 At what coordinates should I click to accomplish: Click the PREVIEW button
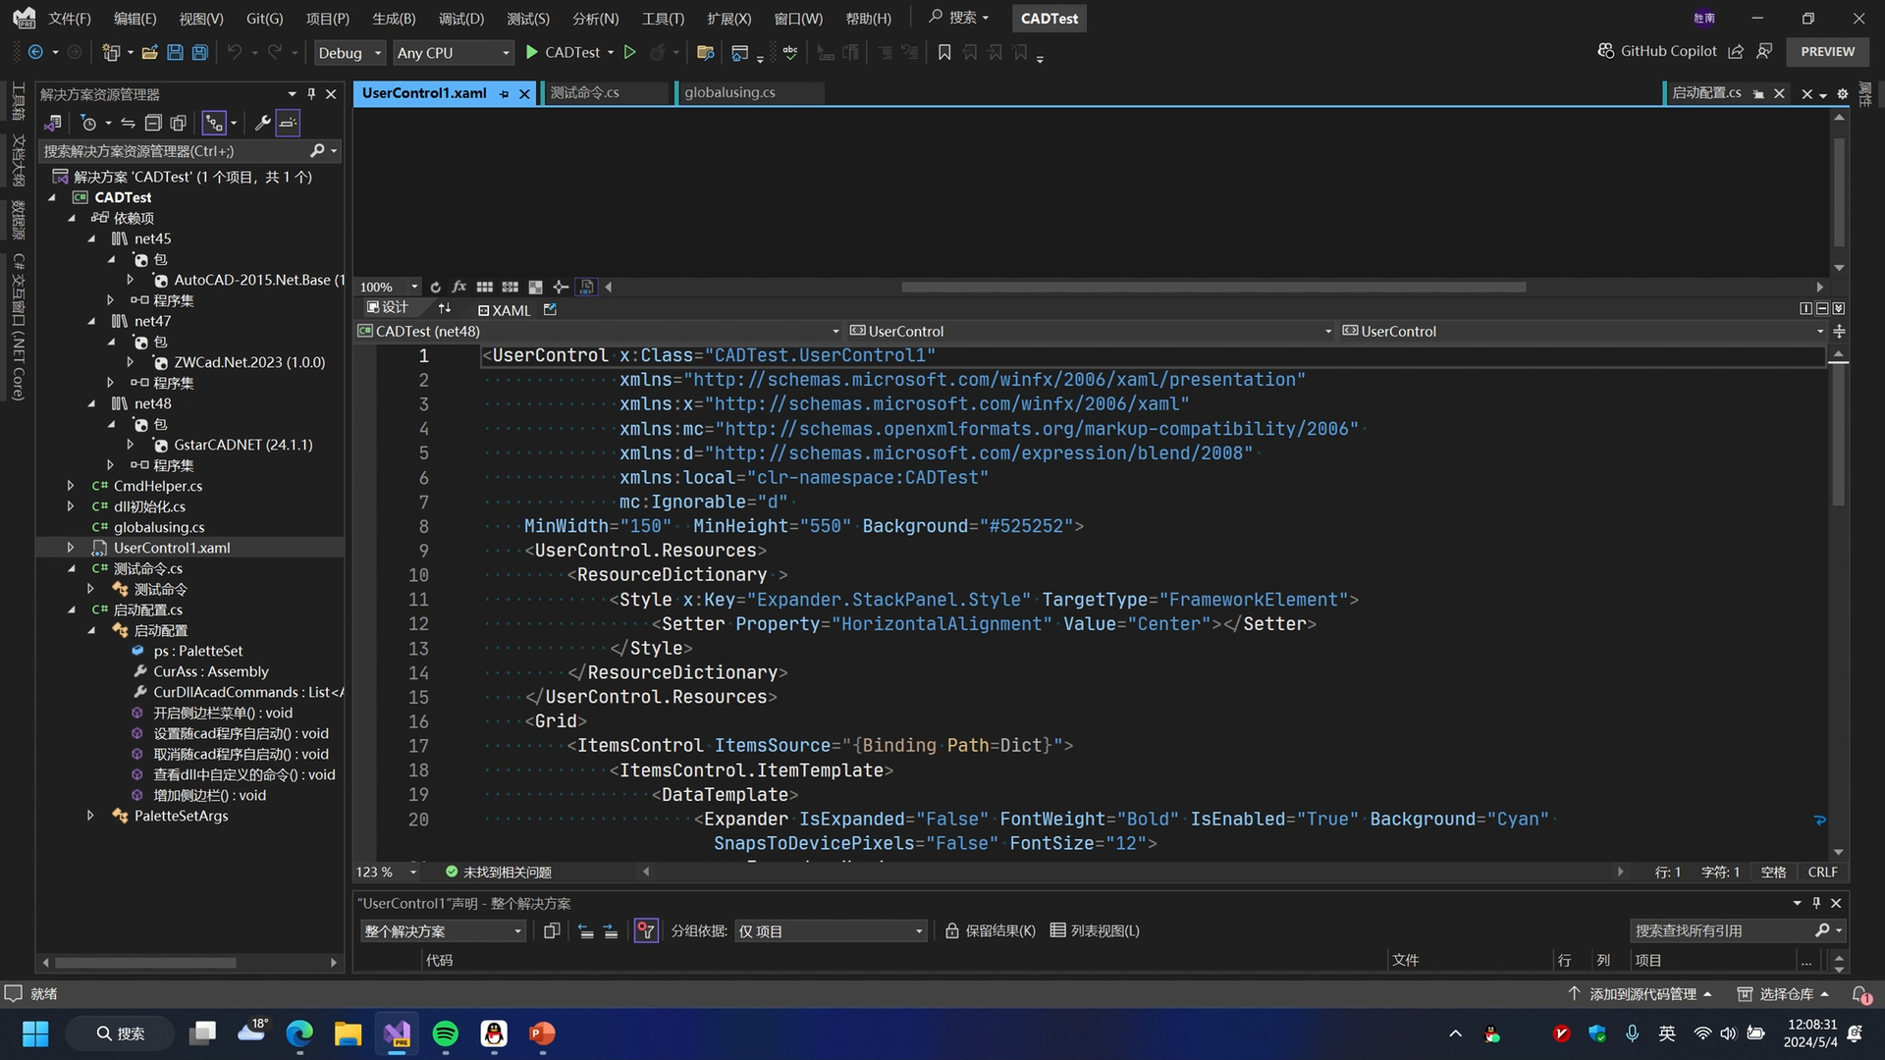point(1827,51)
